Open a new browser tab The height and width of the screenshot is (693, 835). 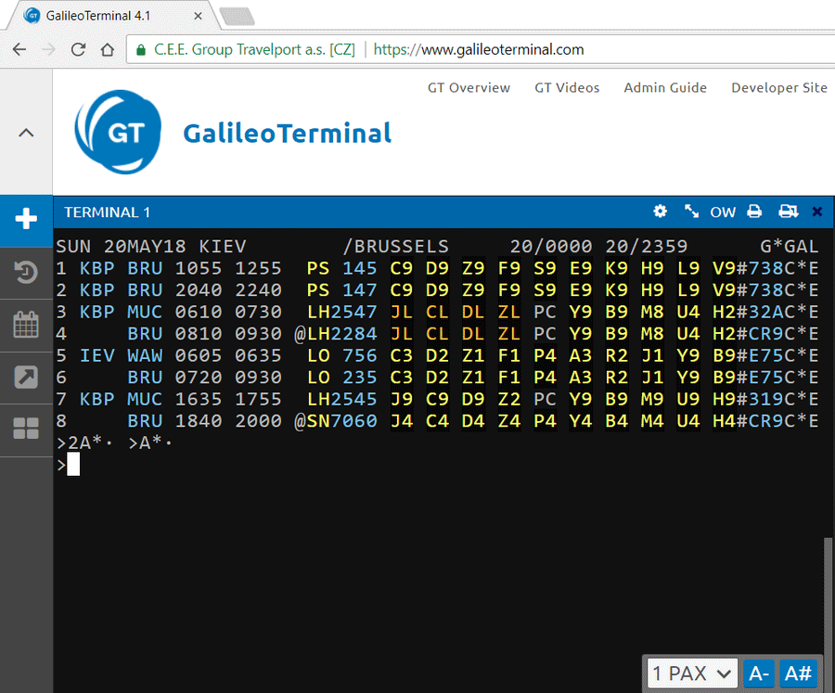[x=238, y=16]
